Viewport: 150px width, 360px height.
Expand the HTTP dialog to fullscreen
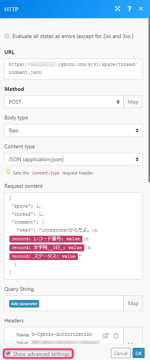117,9
